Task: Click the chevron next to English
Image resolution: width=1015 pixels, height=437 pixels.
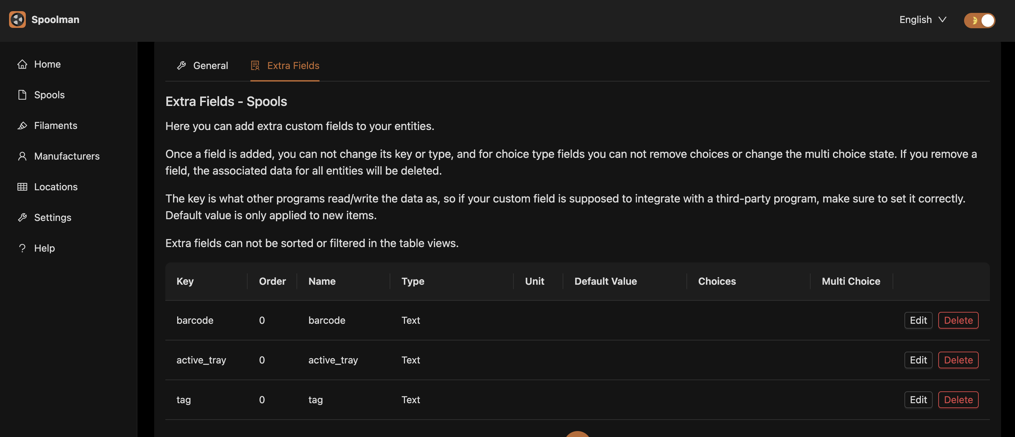Action: click(942, 20)
